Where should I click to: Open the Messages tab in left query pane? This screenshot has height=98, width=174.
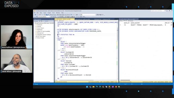tap(62, 21)
